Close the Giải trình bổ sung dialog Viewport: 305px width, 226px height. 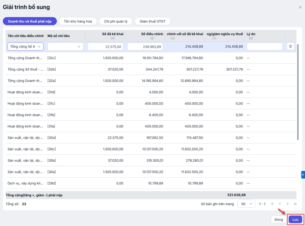tap(300, 7)
